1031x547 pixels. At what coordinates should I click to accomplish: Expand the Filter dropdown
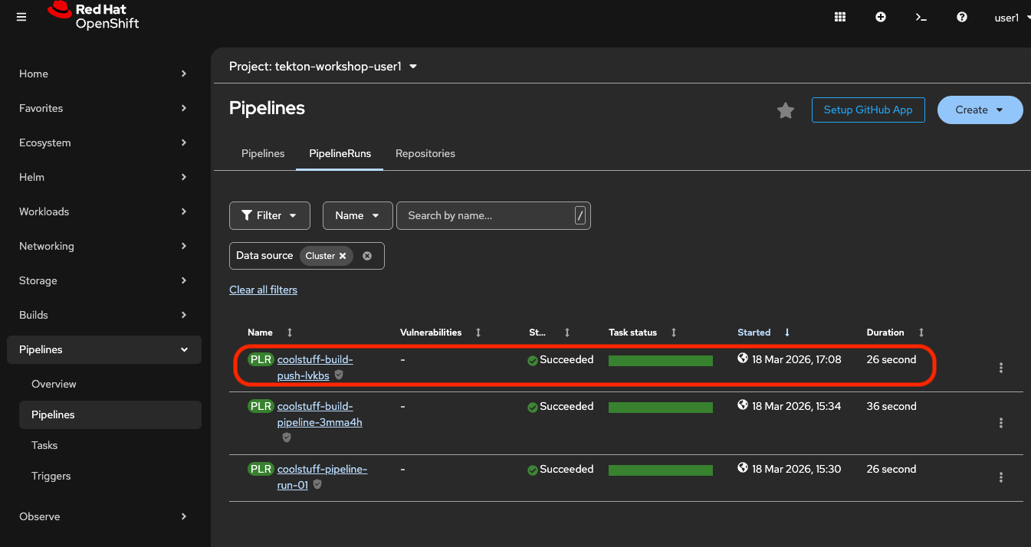coord(269,215)
